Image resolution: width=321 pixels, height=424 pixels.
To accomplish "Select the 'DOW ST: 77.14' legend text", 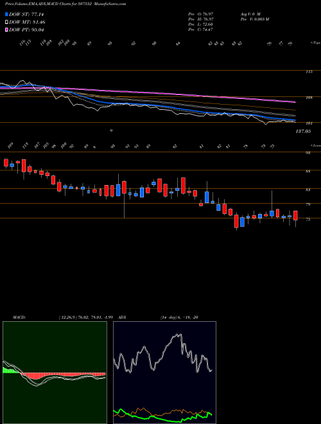I will coord(26,14).
